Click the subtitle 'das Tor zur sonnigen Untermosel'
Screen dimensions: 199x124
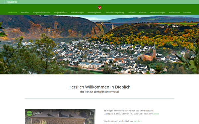99,92
